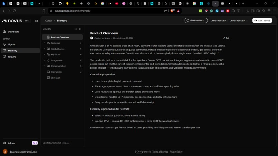Image resolution: width=278 pixels, height=156 pixels.
Task: Open Site Map memory item
Action: click(x=62, y=77)
